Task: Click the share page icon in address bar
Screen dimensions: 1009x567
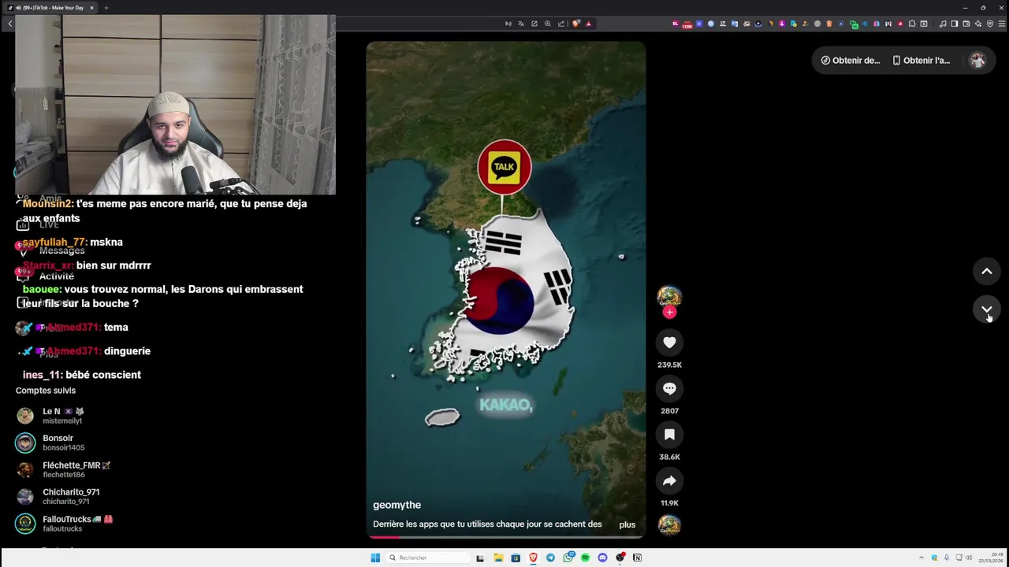Action: click(x=560, y=24)
